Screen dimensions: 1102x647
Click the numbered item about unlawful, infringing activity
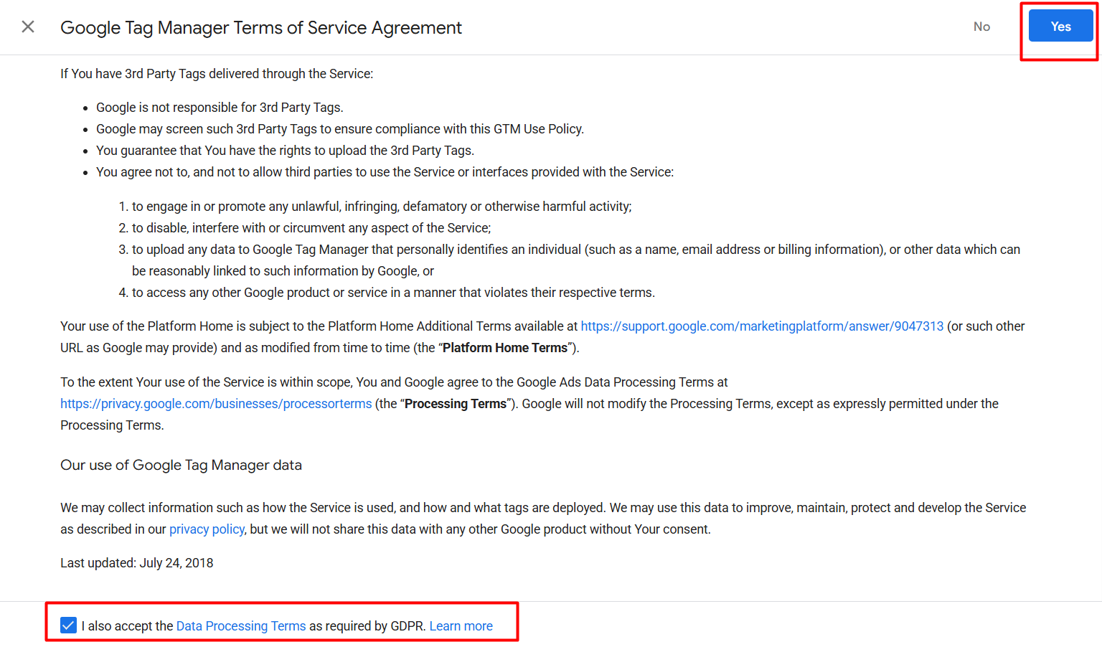pos(381,207)
